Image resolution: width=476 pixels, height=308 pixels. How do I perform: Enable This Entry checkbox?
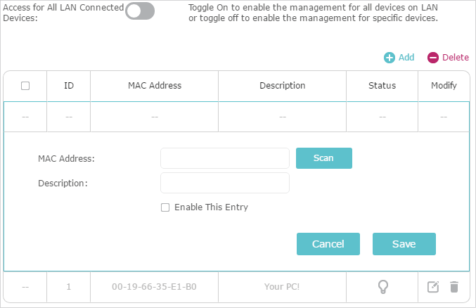(165, 207)
